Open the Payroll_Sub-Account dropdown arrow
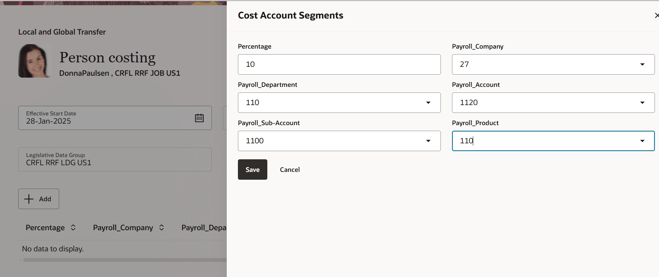The width and height of the screenshot is (659, 277). point(428,141)
